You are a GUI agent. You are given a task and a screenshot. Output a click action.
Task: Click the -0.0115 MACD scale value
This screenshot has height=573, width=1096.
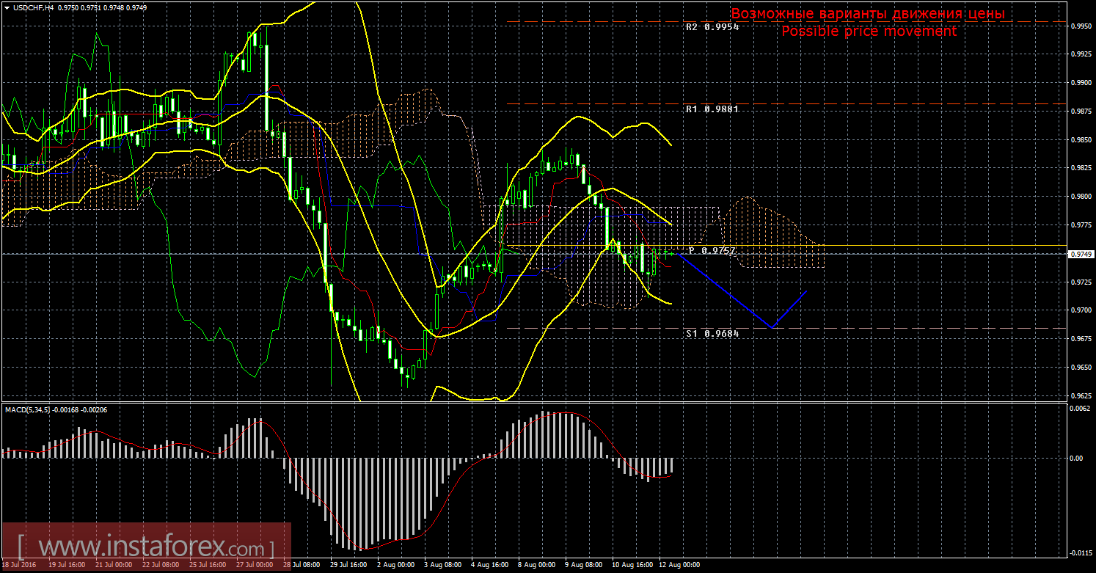(x=1081, y=553)
